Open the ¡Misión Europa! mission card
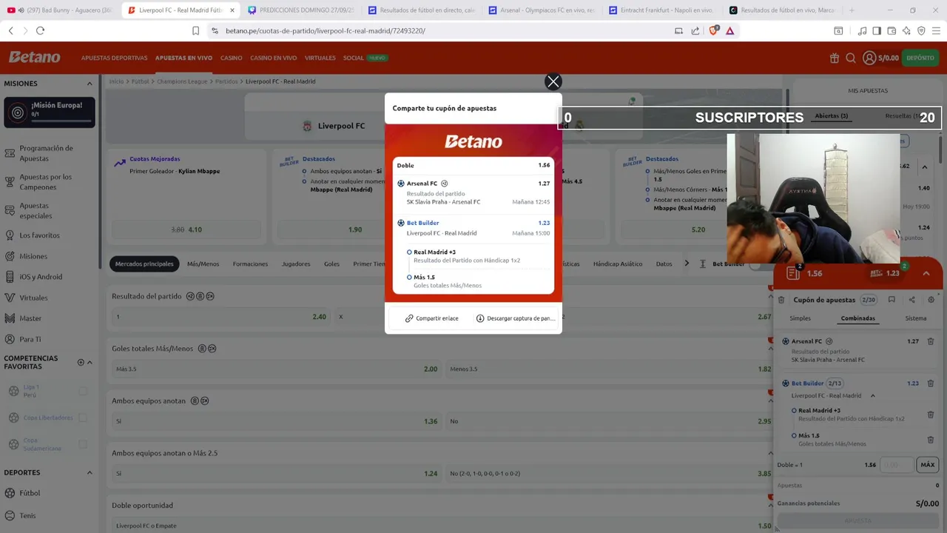This screenshot has width=947, height=533. pos(50,113)
